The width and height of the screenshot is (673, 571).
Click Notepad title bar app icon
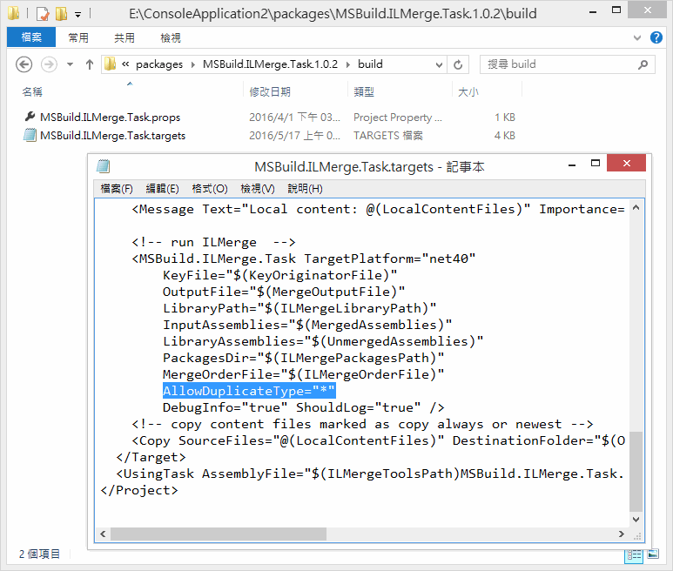pyautogui.click(x=103, y=166)
